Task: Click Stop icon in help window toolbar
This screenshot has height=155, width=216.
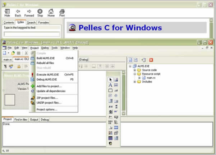Action: (40, 13)
